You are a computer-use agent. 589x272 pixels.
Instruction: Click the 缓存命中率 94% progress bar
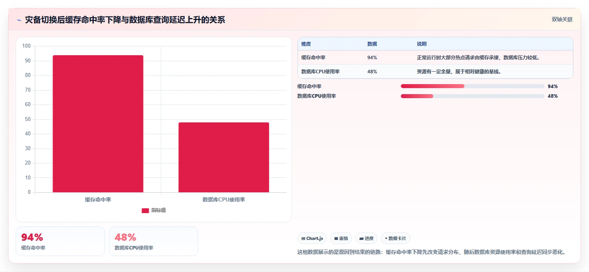(472, 86)
